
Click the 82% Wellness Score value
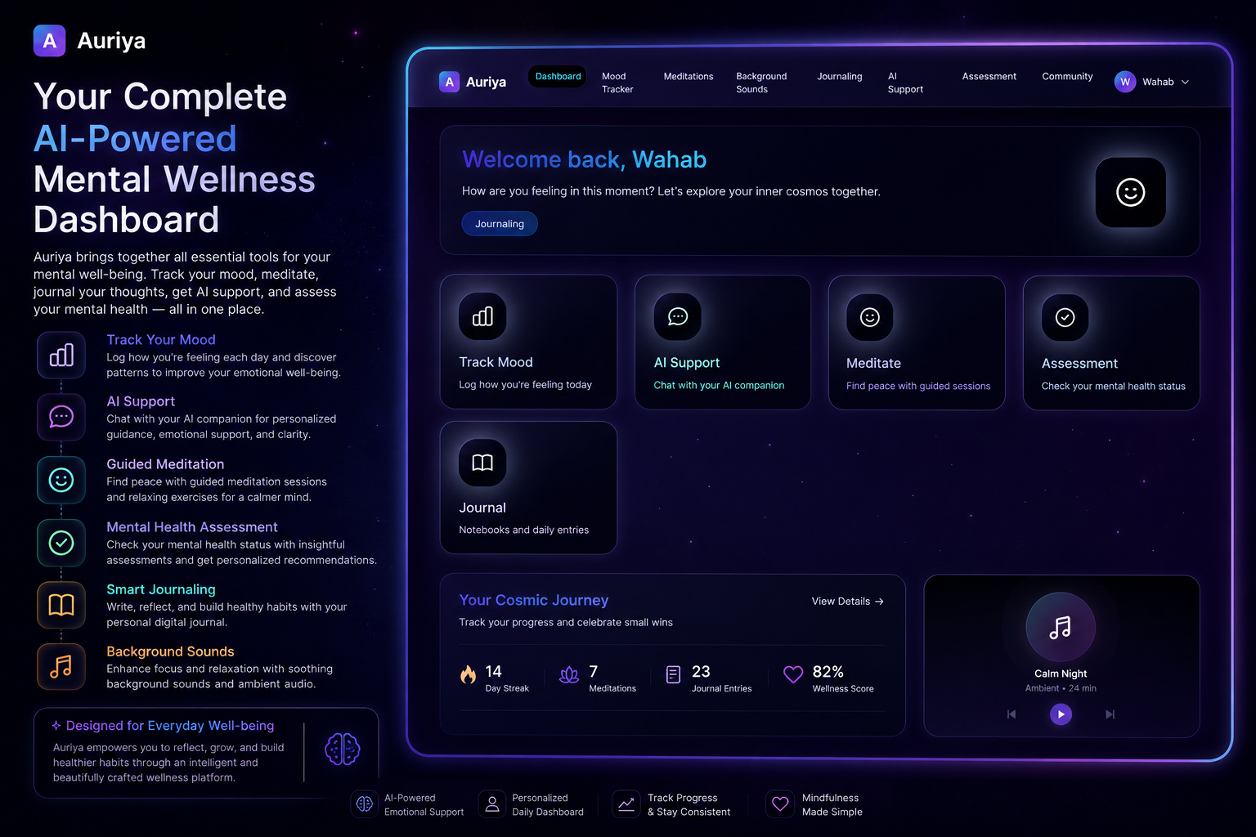click(828, 671)
